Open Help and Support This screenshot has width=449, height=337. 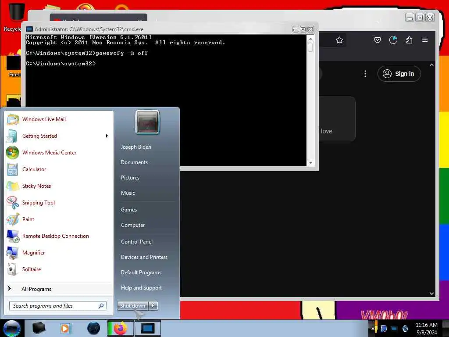(x=141, y=288)
